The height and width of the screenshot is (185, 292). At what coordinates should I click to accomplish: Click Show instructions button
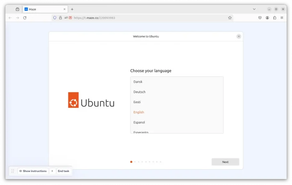click(33, 171)
